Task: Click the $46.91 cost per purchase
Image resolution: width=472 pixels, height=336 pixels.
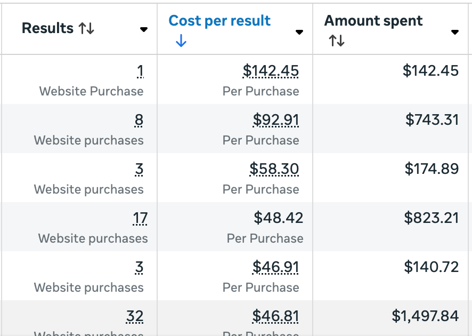Action: point(275,267)
